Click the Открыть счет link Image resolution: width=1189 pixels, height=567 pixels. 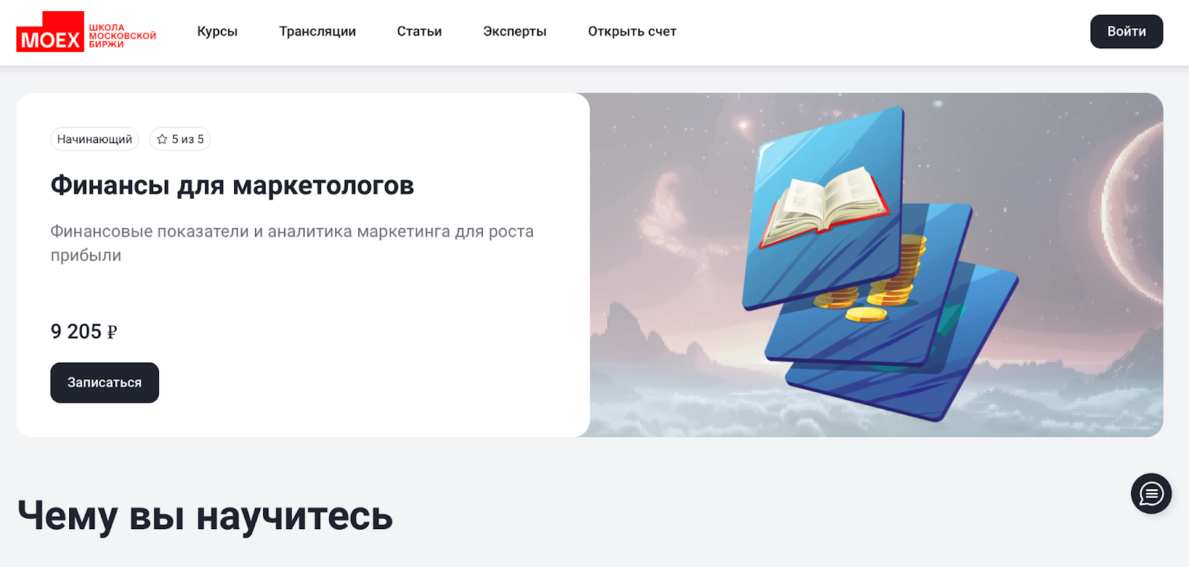[632, 31]
